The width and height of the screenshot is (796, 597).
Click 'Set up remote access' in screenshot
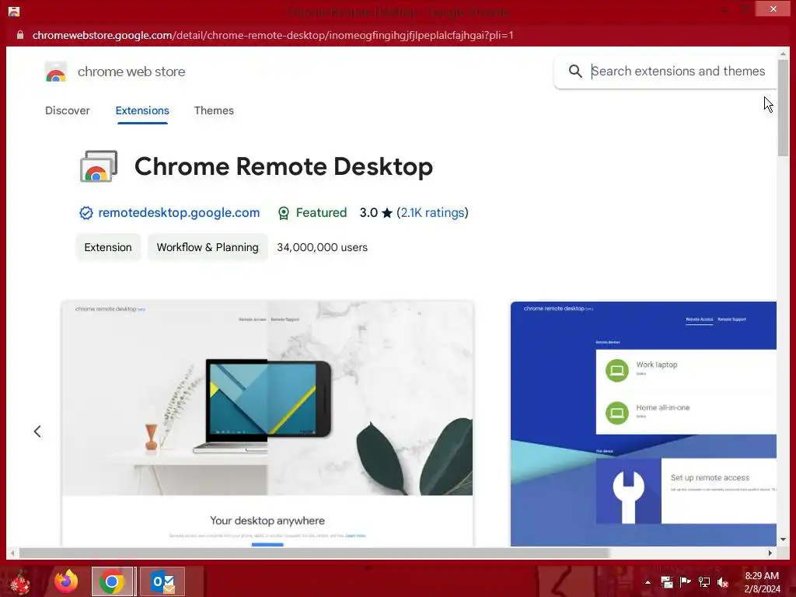[x=709, y=478]
